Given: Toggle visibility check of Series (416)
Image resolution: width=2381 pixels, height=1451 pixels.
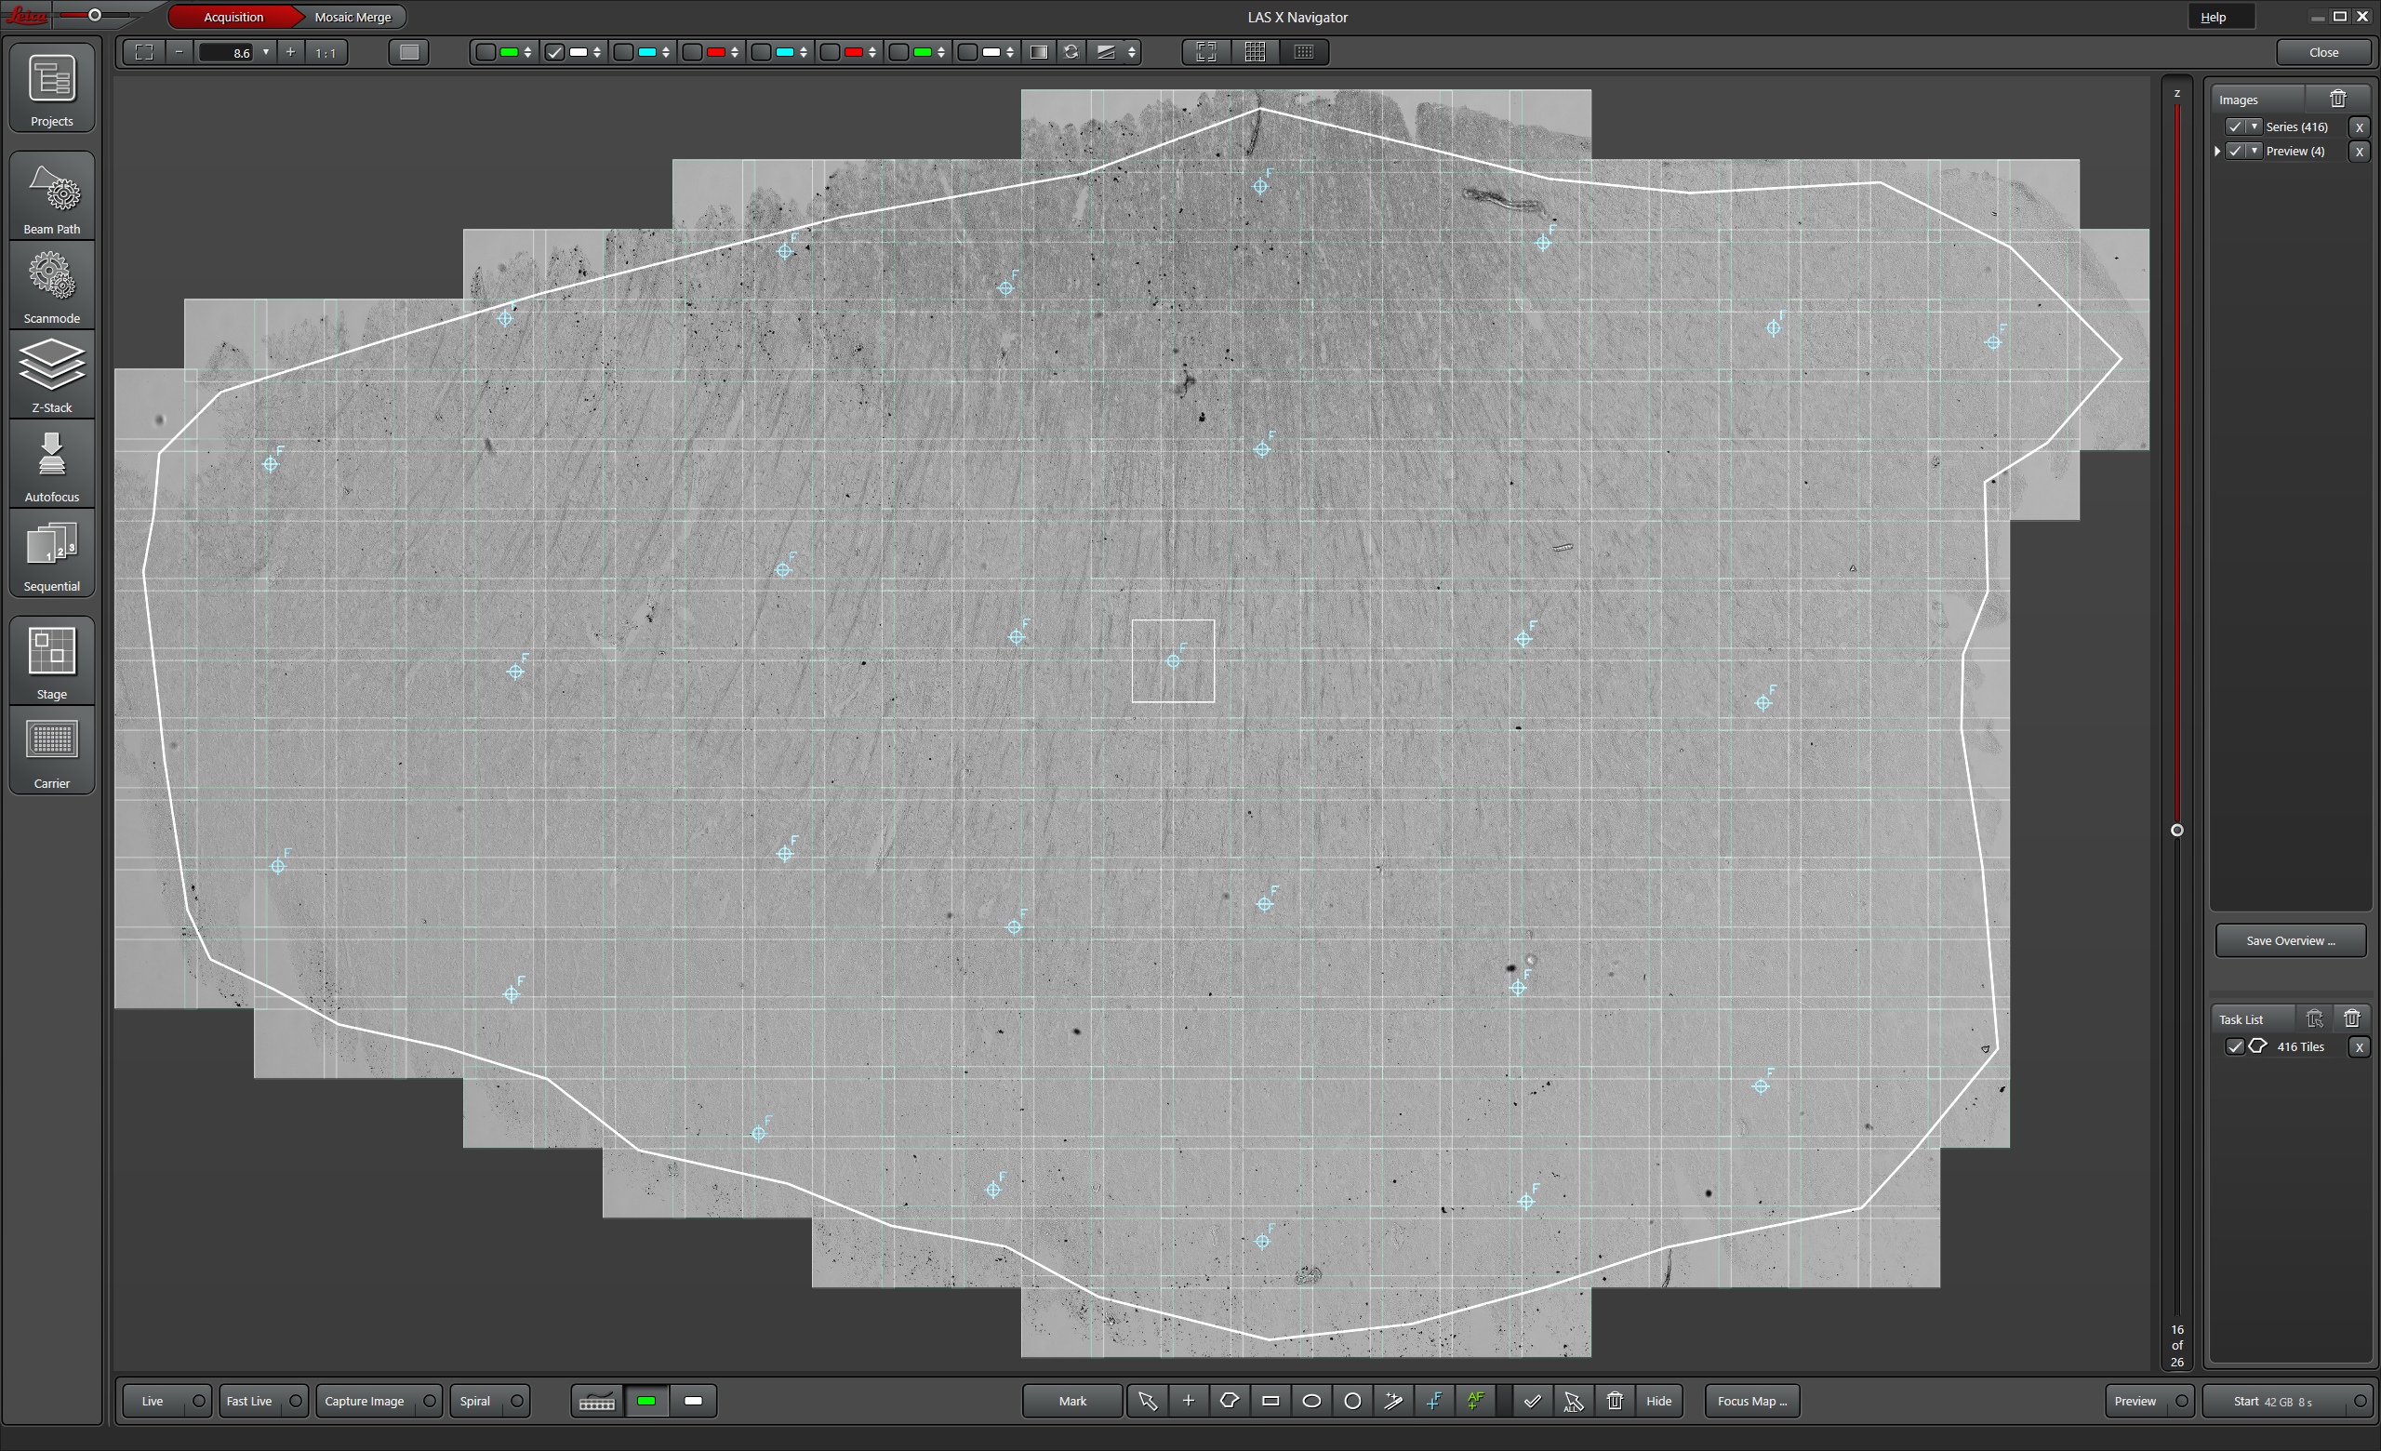Looking at the screenshot, I should [2235, 126].
